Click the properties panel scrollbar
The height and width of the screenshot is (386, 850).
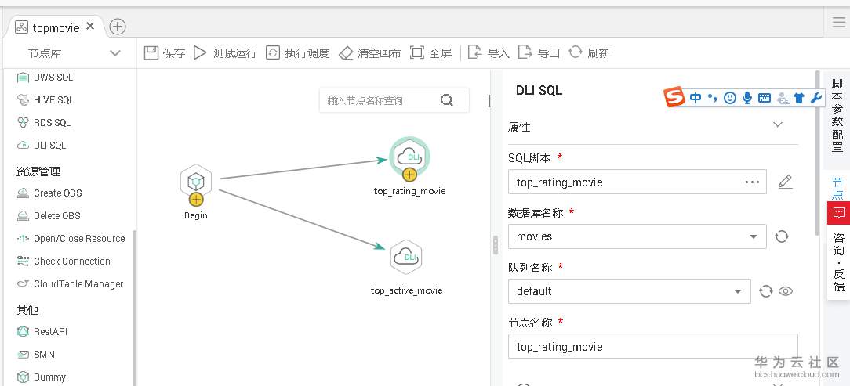point(818,152)
